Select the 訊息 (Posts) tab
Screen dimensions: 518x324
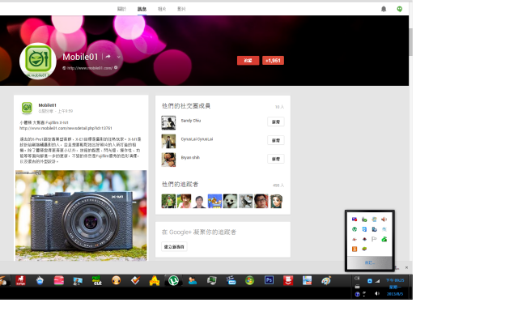(142, 9)
